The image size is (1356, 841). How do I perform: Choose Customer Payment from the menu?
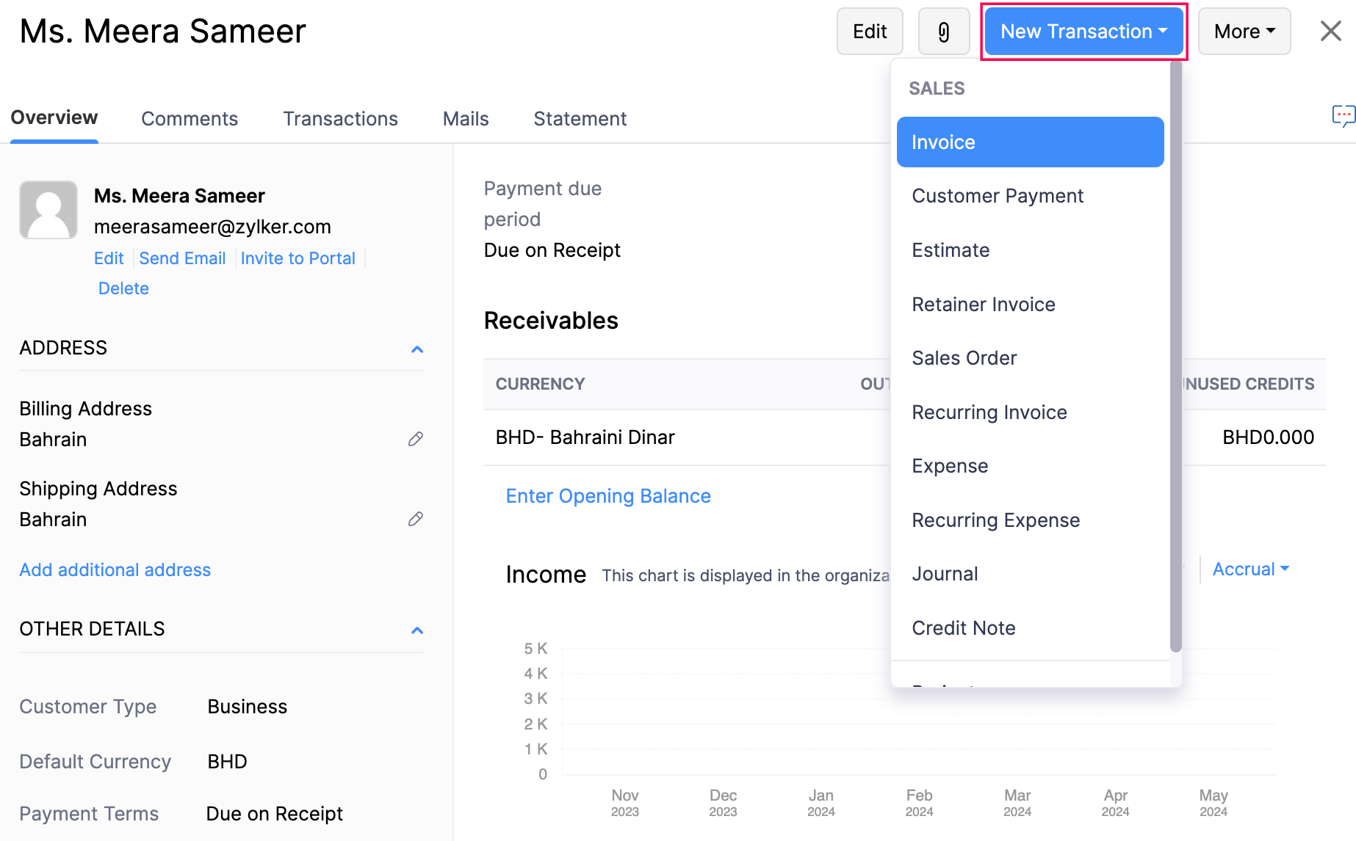pyautogui.click(x=997, y=196)
